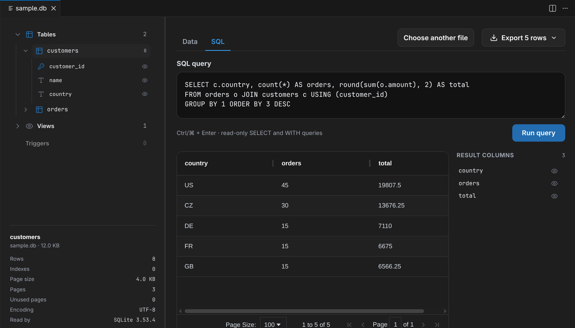
Task: Collapse the customers table tree
Action: click(26, 51)
